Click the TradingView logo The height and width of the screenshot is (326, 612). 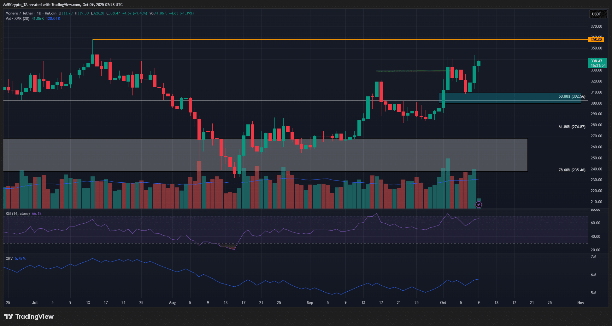pos(29,317)
